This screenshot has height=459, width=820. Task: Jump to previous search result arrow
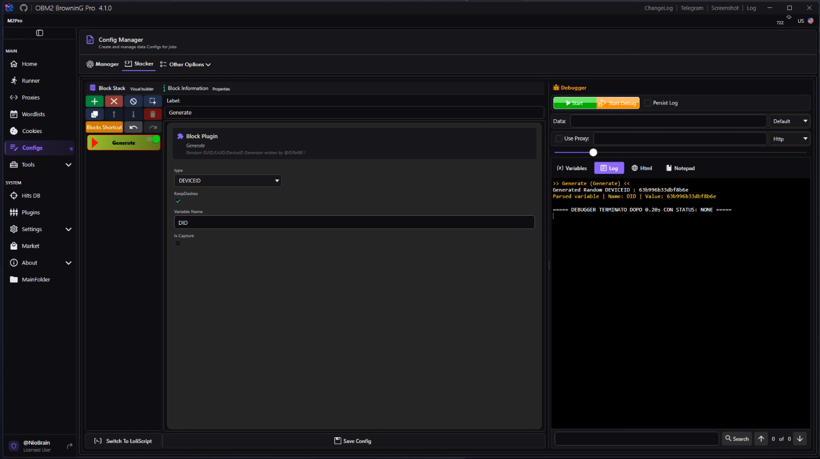pyautogui.click(x=761, y=439)
